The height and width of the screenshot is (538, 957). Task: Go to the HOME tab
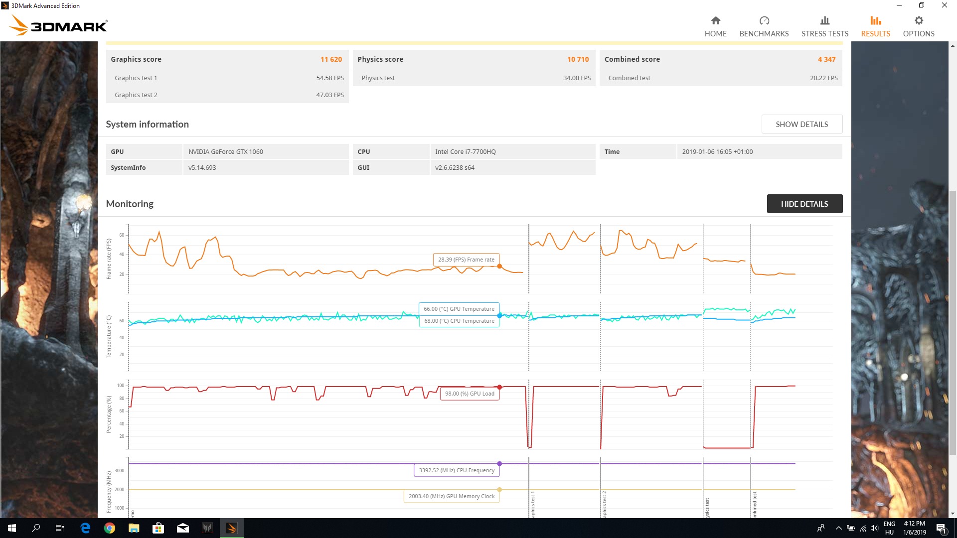click(x=715, y=26)
